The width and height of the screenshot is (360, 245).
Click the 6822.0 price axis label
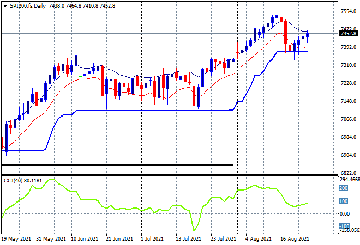coord(349,173)
